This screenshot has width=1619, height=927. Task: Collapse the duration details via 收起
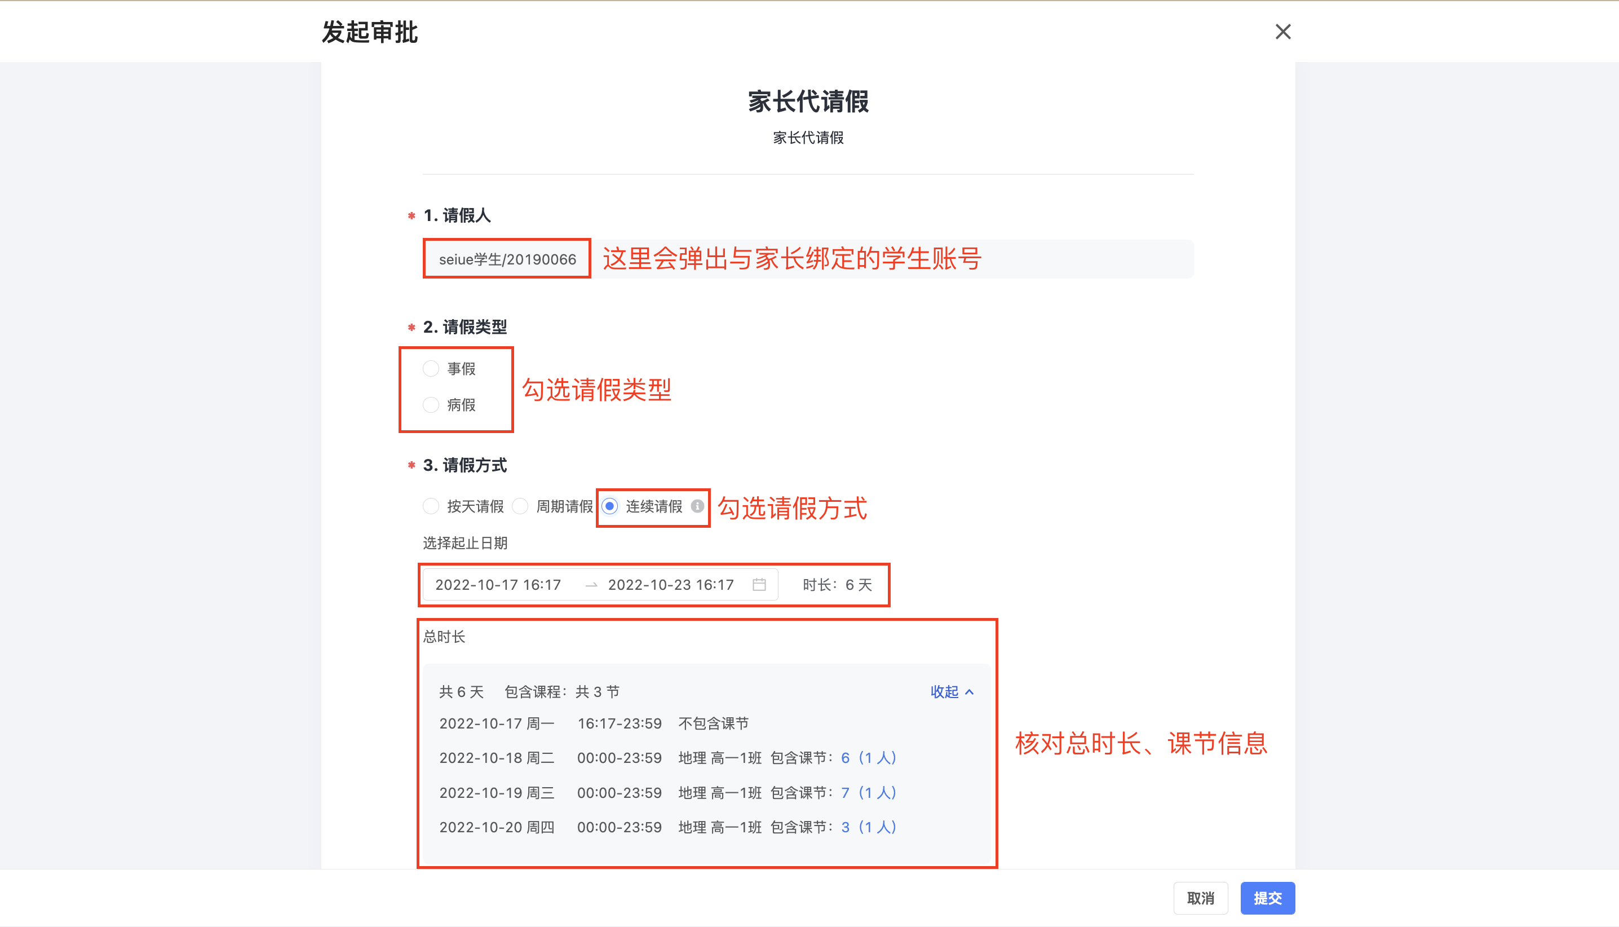pos(952,692)
